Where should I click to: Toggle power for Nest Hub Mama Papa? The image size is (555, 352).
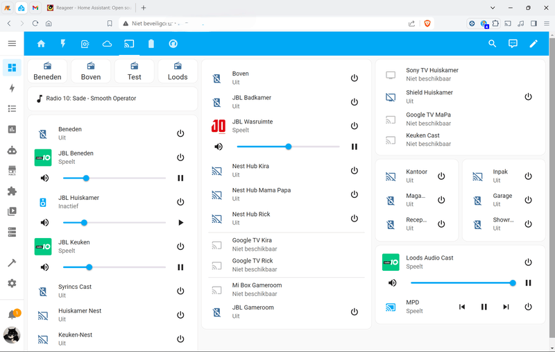tap(355, 194)
